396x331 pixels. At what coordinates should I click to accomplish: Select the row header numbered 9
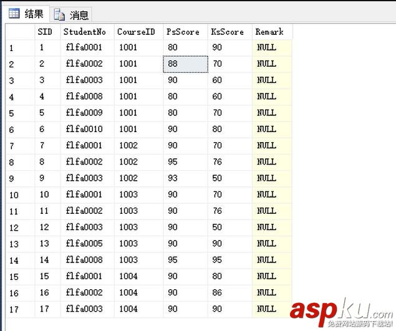pyautogui.click(x=20, y=178)
